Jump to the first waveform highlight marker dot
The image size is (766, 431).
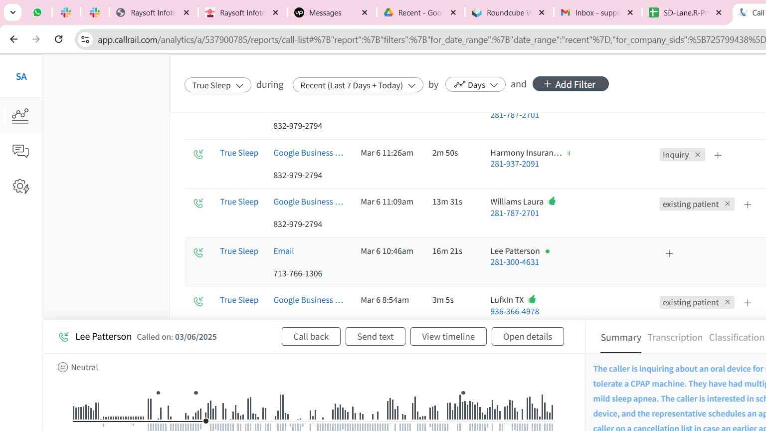(x=158, y=393)
